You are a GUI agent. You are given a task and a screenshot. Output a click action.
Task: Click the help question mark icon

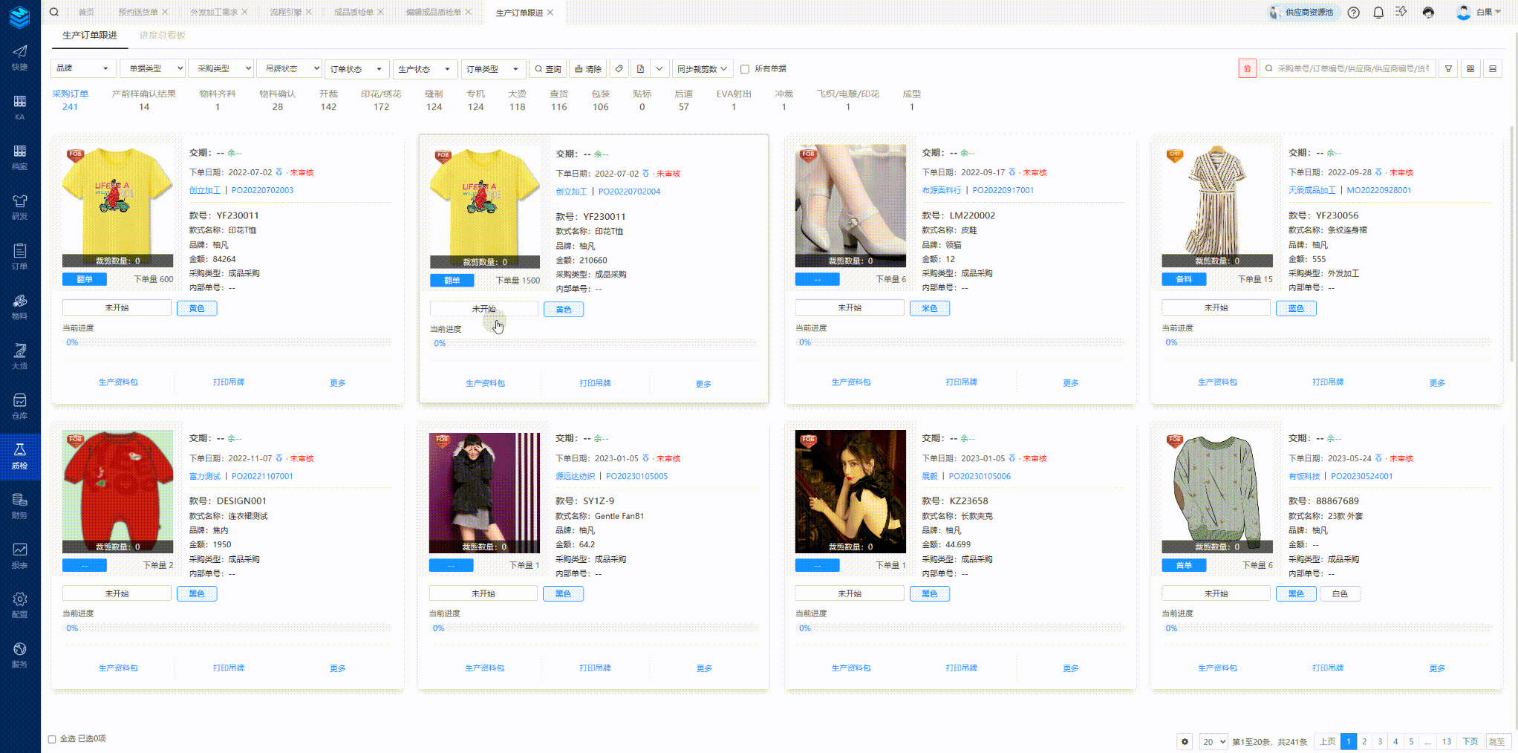pos(1354,13)
